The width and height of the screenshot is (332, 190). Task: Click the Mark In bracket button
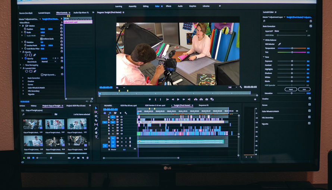[156, 99]
